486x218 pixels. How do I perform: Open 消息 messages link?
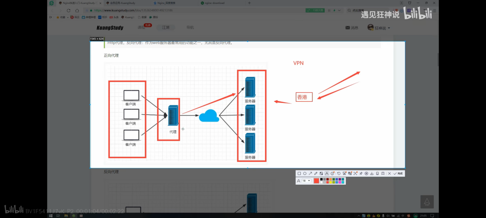(x=352, y=28)
